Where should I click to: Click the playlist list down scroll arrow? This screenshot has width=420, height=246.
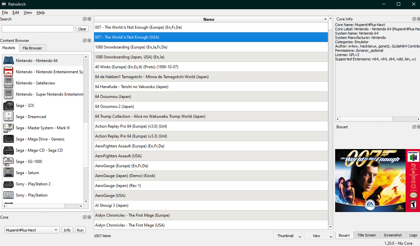click(86, 201)
